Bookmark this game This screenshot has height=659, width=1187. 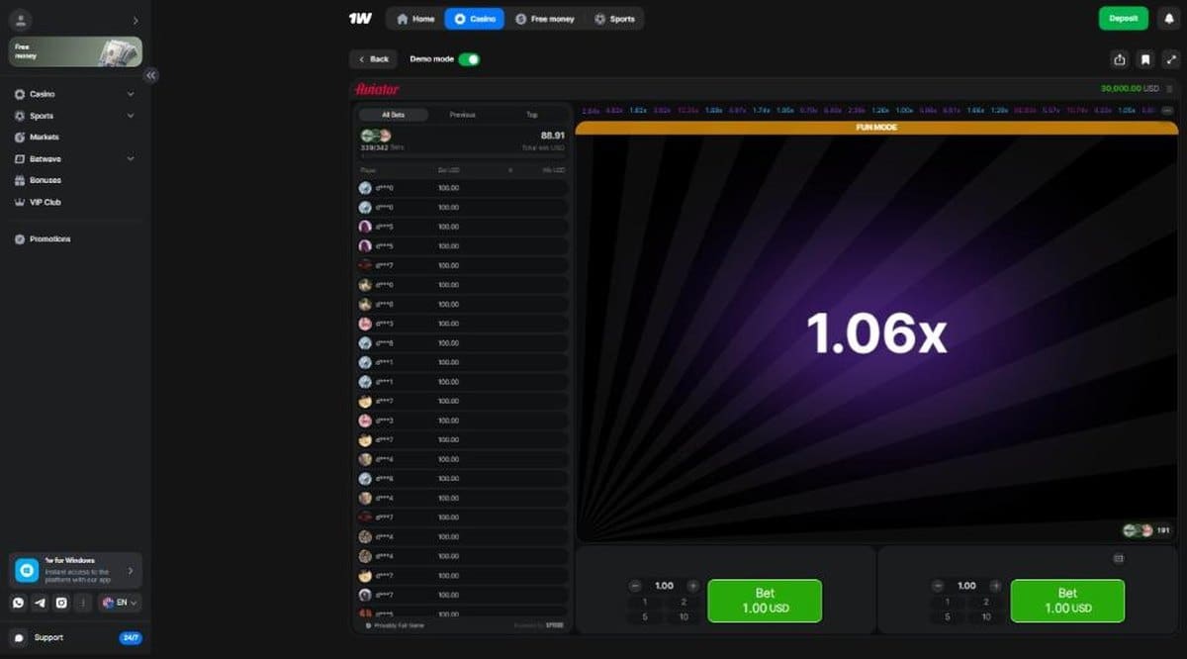1144,59
